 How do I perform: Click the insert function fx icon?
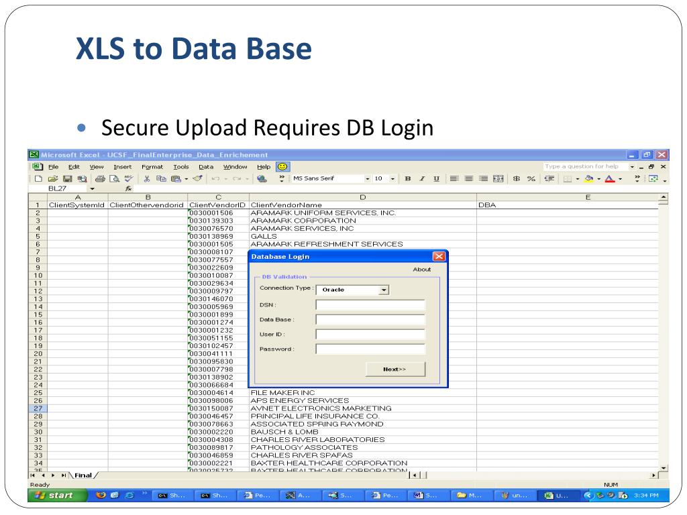[128, 188]
